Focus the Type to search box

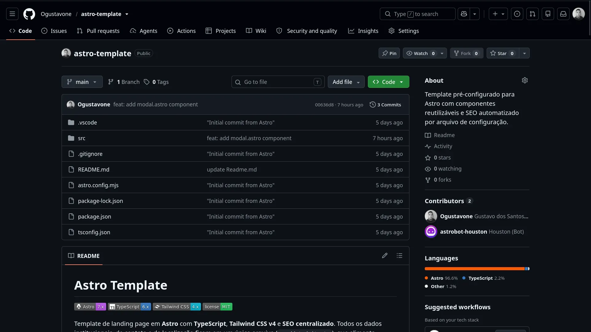(x=417, y=14)
